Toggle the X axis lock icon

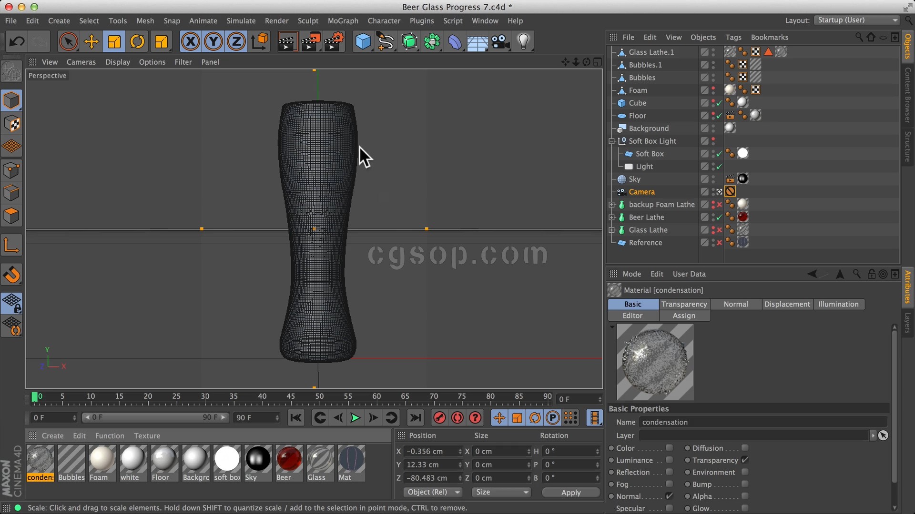[190, 42]
